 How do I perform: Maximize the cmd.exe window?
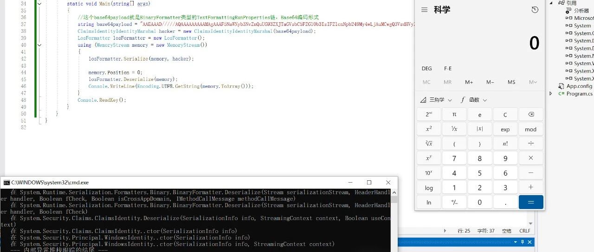pos(369,183)
